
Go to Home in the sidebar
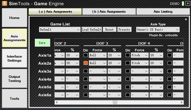pos(14,18)
